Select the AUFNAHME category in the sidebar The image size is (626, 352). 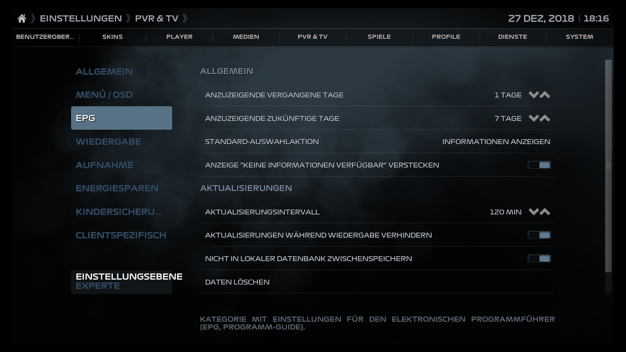coord(105,165)
